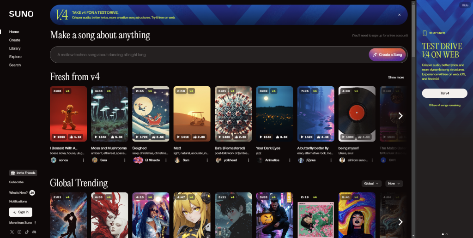Open three-dot menu for yolkhead's song

[x=249, y=160]
